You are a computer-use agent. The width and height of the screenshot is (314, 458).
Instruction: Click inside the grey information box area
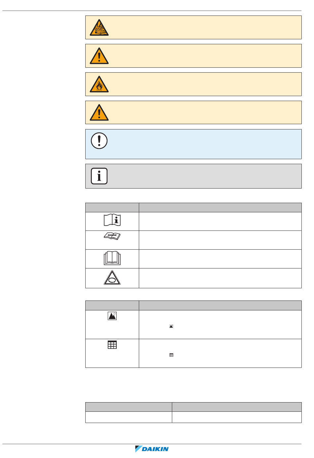pyautogui.click(x=193, y=176)
